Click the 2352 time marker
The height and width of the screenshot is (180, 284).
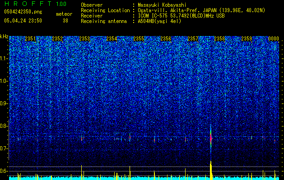click(x=57, y=39)
